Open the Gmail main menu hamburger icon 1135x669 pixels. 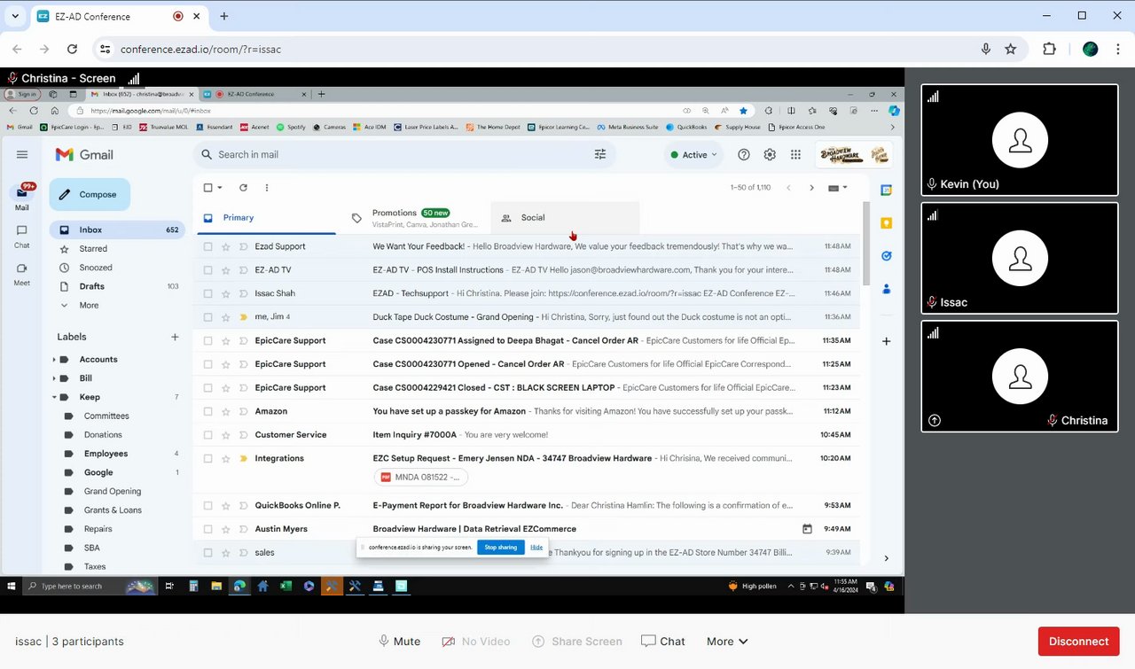pyautogui.click(x=22, y=154)
